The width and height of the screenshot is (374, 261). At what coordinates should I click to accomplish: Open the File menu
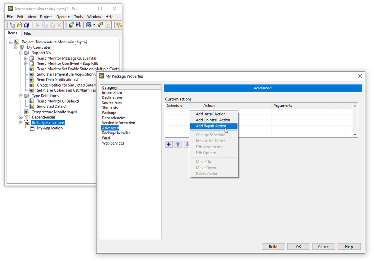10,17
